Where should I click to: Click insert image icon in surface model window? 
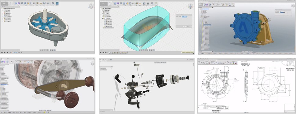(144, 3)
